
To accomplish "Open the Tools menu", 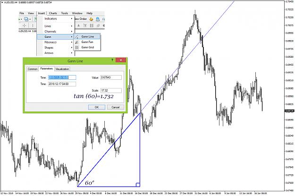I will pos(65,13).
